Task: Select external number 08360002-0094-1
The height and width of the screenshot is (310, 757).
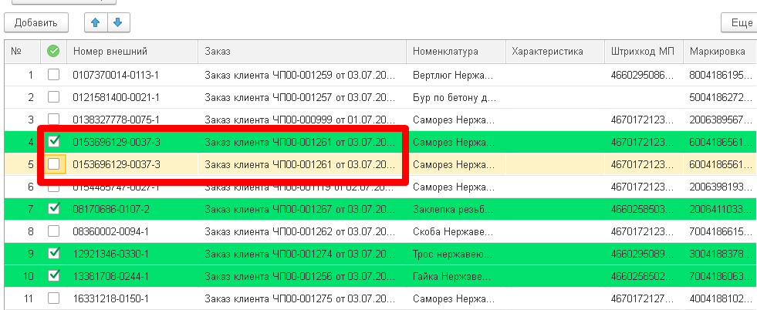Action: (x=111, y=231)
